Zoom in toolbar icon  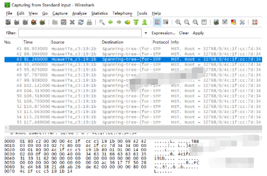click(x=178, y=22)
